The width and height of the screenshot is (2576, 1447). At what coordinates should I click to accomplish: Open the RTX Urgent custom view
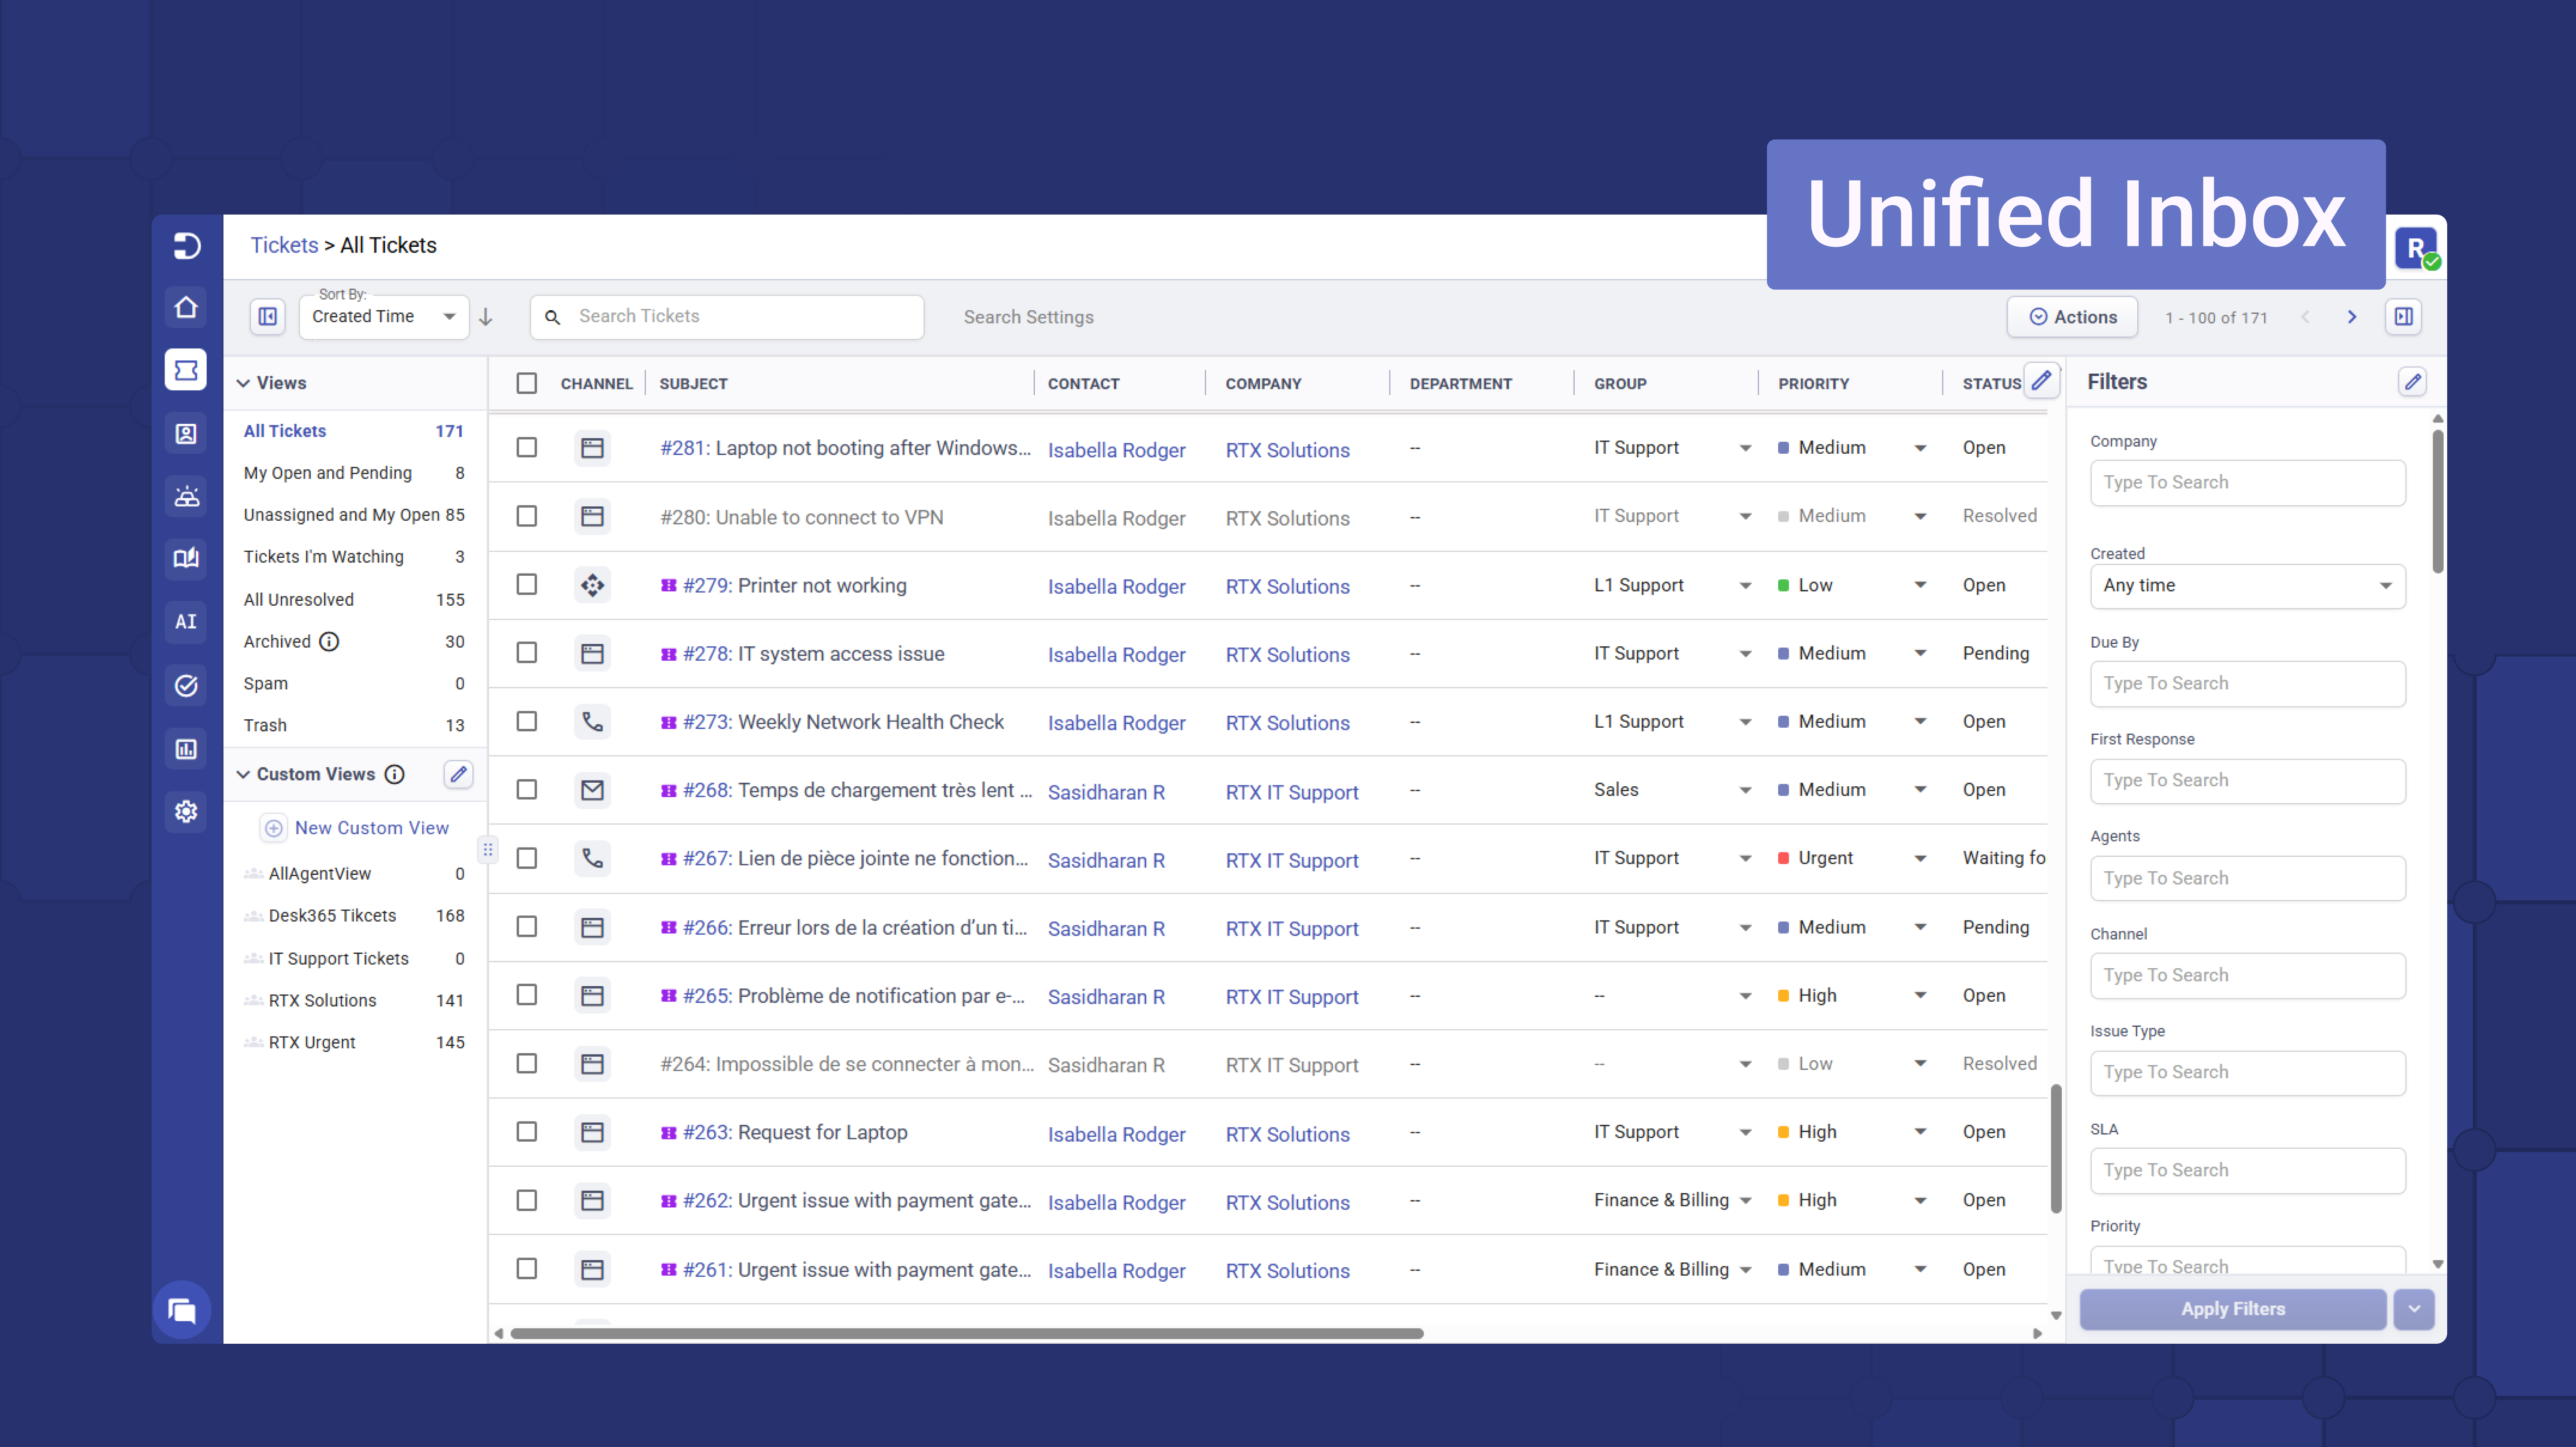pos(312,1042)
